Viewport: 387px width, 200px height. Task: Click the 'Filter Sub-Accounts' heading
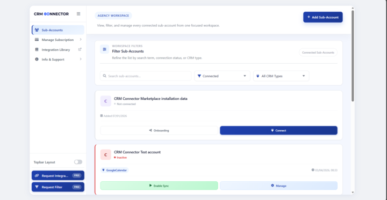(128, 51)
